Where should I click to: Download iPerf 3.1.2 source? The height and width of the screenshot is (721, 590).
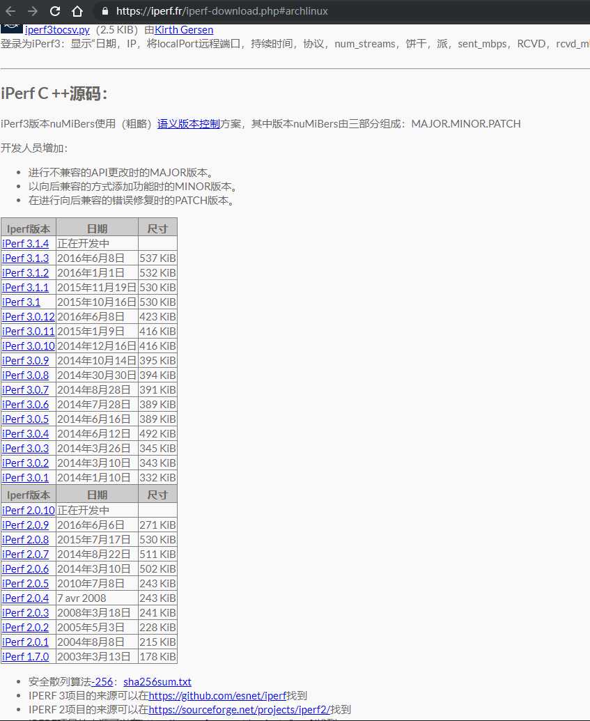tap(25, 273)
